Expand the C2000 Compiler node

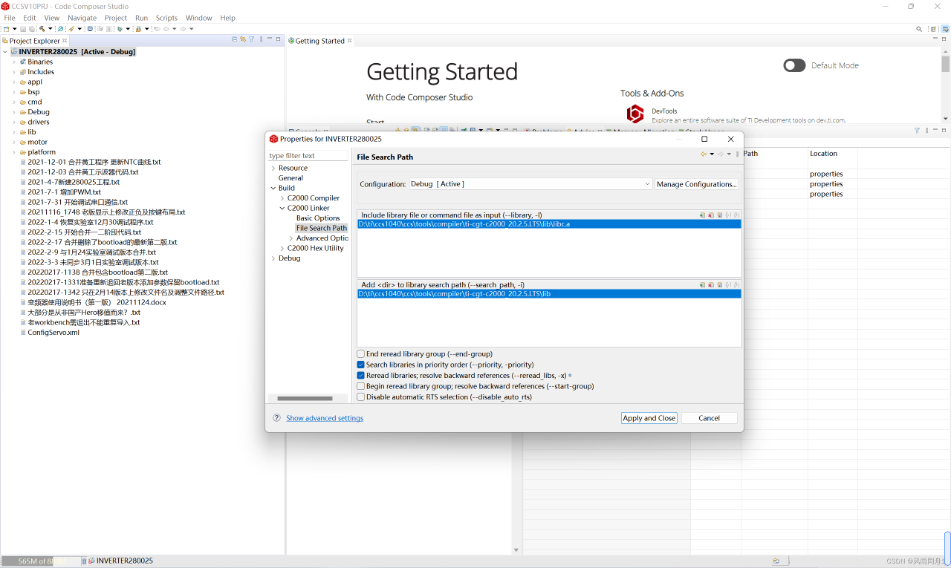(282, 198)
